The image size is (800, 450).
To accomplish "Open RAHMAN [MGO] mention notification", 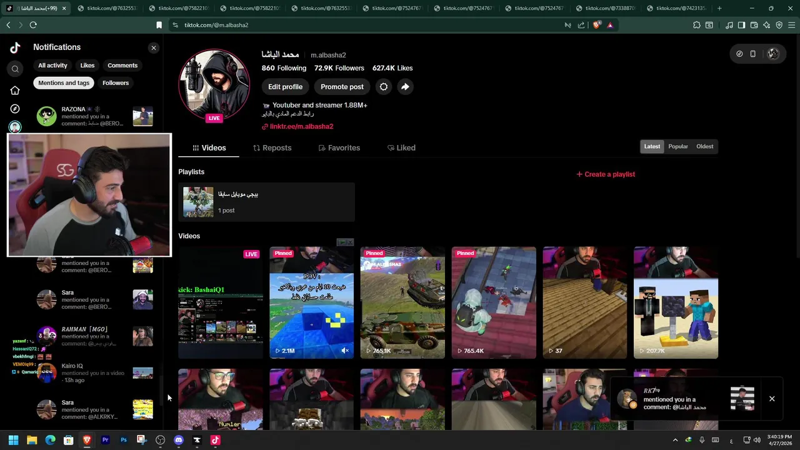I will pyautogui.click(x=94, y=336).
